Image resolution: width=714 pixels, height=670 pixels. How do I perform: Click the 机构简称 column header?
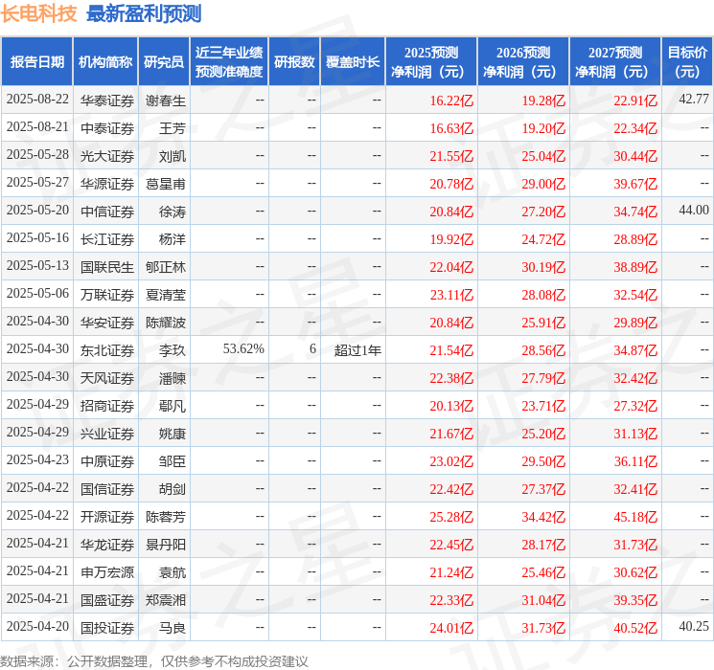(x=105, y=62)
